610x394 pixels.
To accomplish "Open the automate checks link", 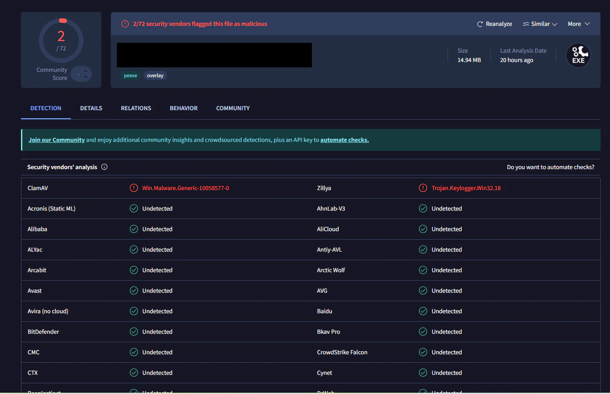I will 344,140.
